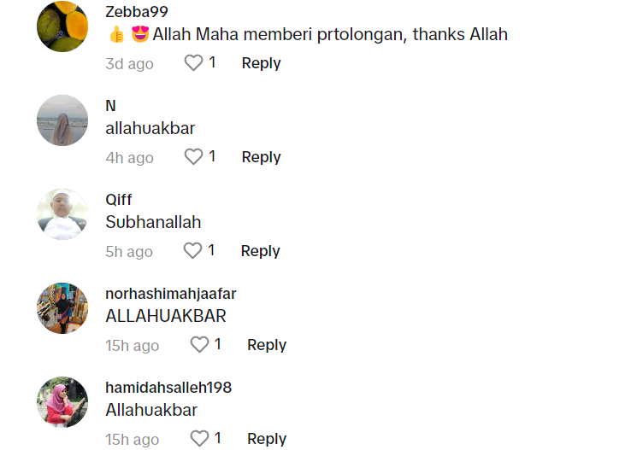Open norhashimahjaafar username link
Image resolution: width=637 pixels, height=450 pixels.
click(170, 294)
